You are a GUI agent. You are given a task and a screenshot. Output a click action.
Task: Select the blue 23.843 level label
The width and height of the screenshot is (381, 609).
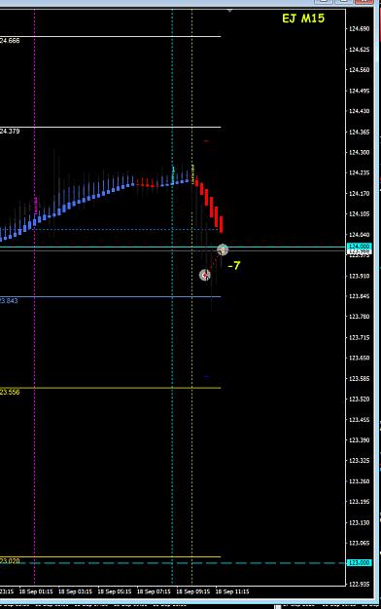(9, 301)
